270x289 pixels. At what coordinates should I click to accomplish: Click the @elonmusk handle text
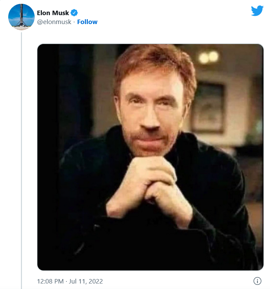[x=54, y=22]
